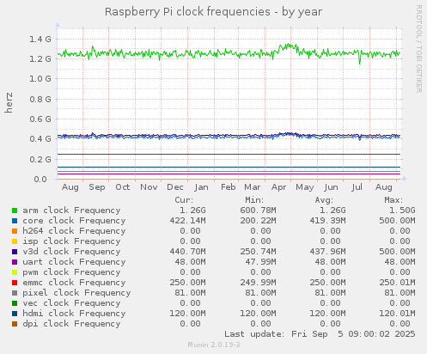The height and width of the screenshot is (354, 427).
Task: Click the 0.6 G y-axis tick label
Action: [x=40, y=119]
